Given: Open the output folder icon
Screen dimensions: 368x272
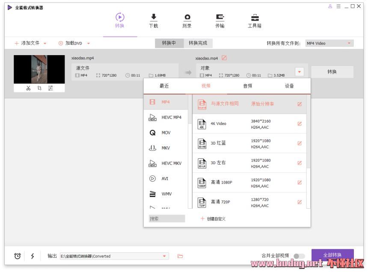Looking at the screenshot, I should (x=180, y=256).
